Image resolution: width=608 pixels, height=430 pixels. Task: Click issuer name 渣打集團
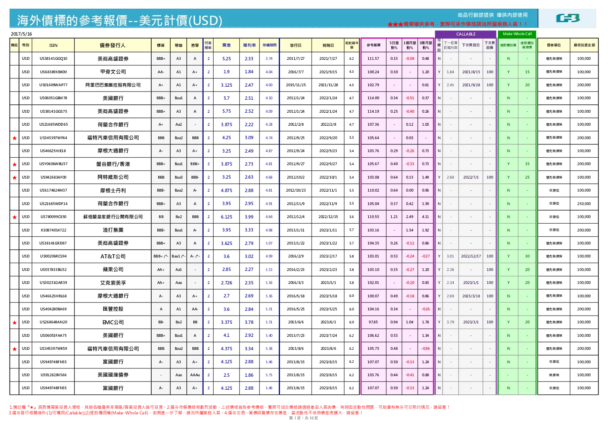click(x=113, y=230)
